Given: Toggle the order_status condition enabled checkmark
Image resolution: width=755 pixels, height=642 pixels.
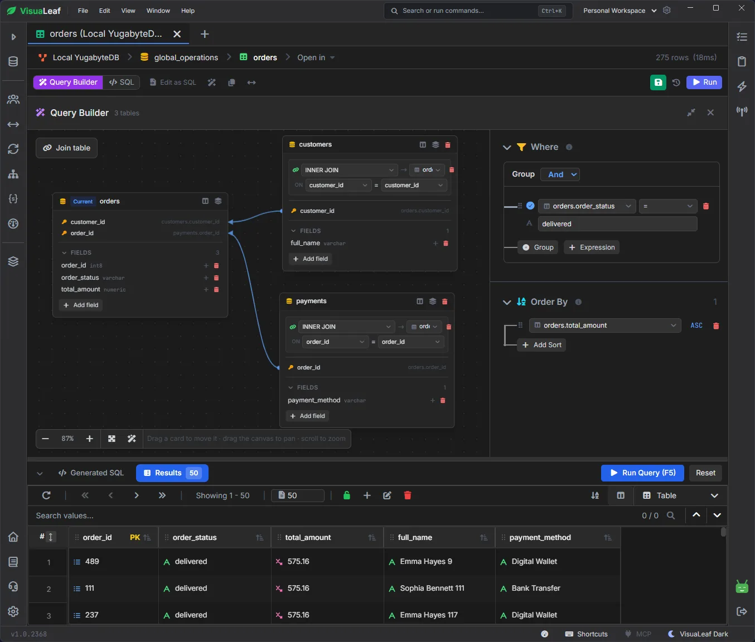Looking at the screenshot, I should click(x=530, y=206).
